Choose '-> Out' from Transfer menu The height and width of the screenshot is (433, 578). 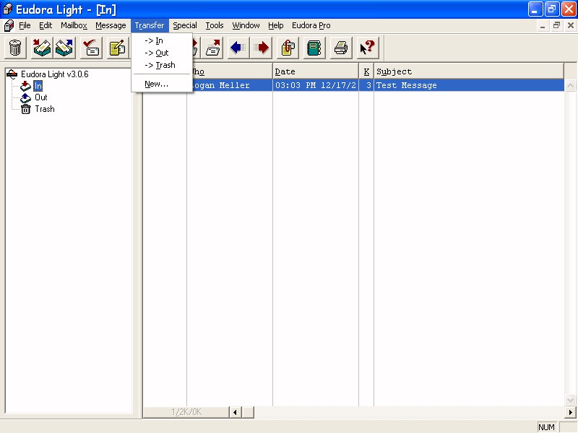coord(162,53)
